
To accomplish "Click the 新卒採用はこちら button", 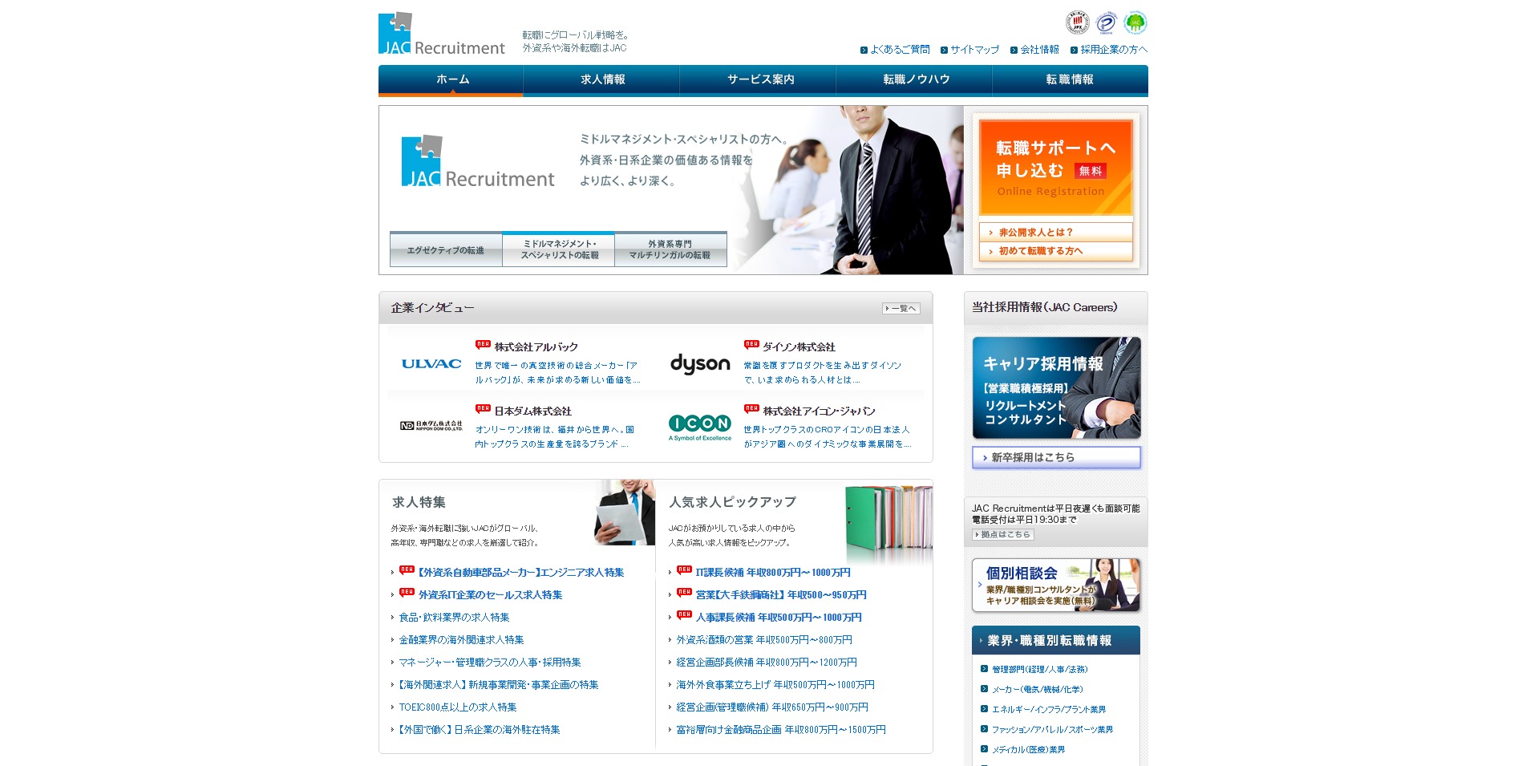I will 1055,457.
